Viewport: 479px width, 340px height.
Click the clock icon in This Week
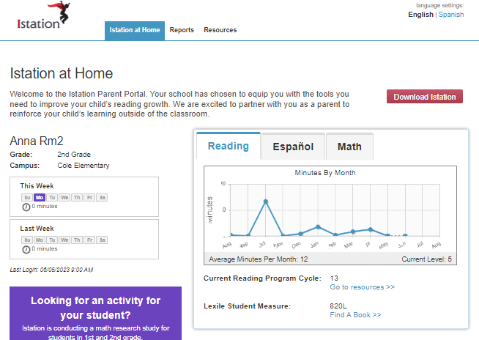[26, 207]
